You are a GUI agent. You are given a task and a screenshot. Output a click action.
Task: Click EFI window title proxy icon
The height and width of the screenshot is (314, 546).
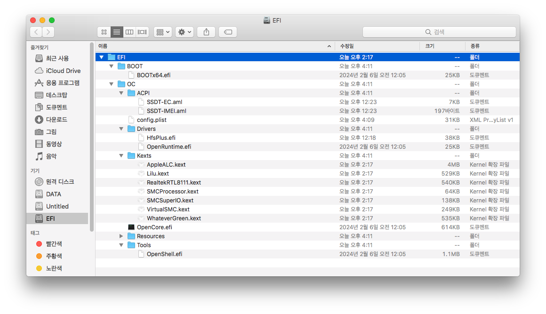pos(267,20)
